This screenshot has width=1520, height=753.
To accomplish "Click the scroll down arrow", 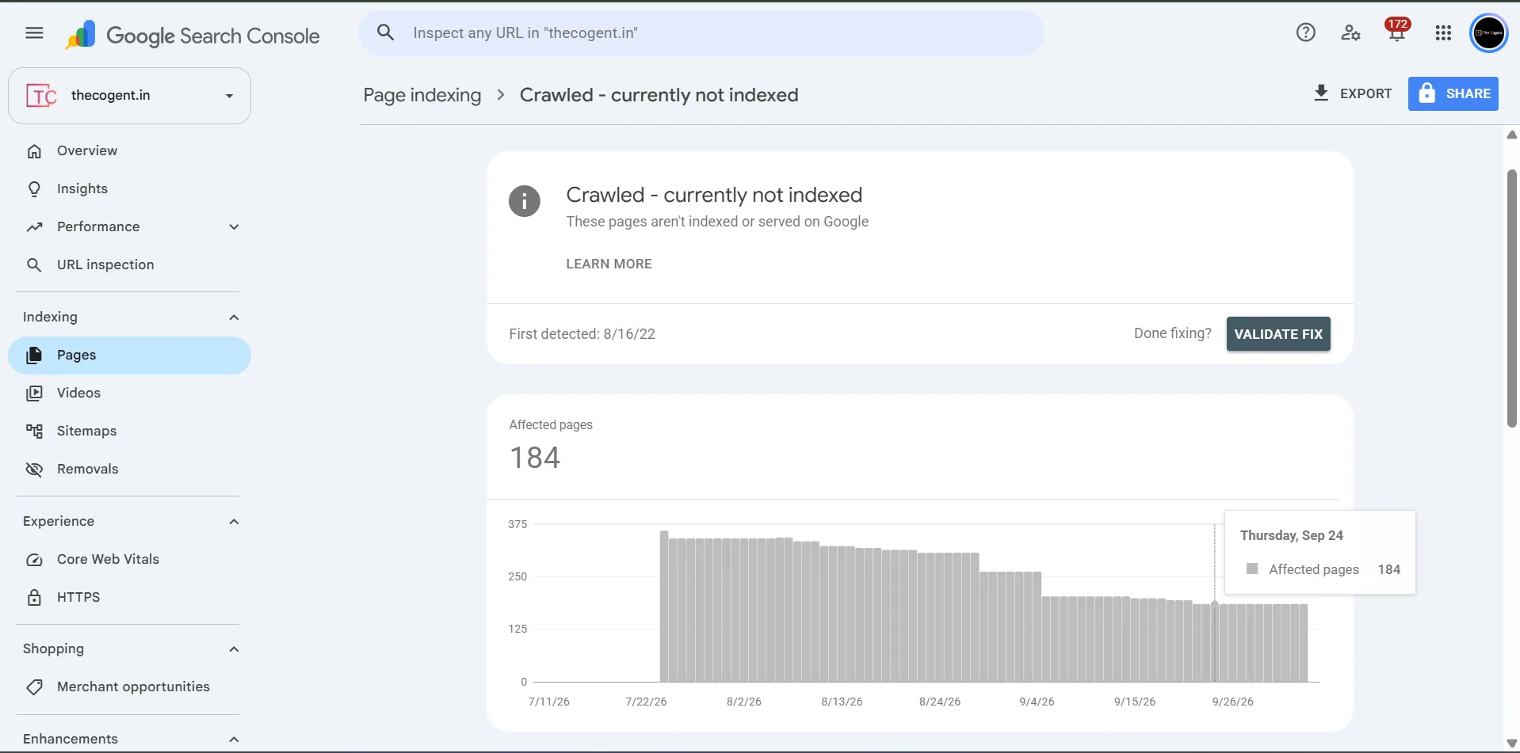I will [x=1511, y=743].
